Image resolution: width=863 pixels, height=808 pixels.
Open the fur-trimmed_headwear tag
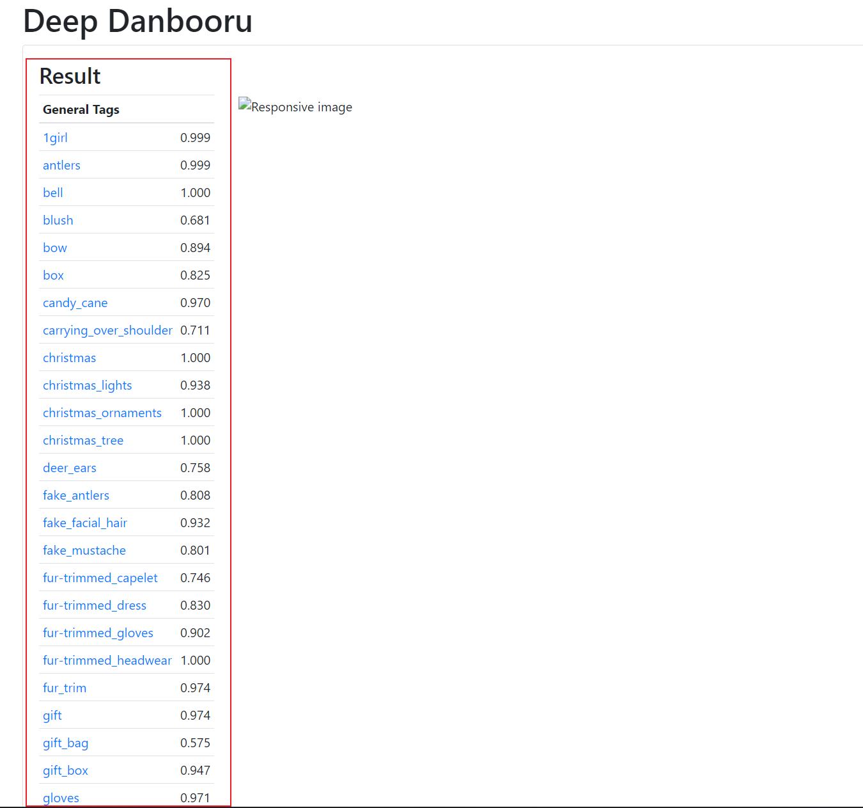(x=107, y=660)
